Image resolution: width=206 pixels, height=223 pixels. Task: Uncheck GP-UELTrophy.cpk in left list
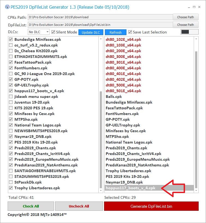11,85
